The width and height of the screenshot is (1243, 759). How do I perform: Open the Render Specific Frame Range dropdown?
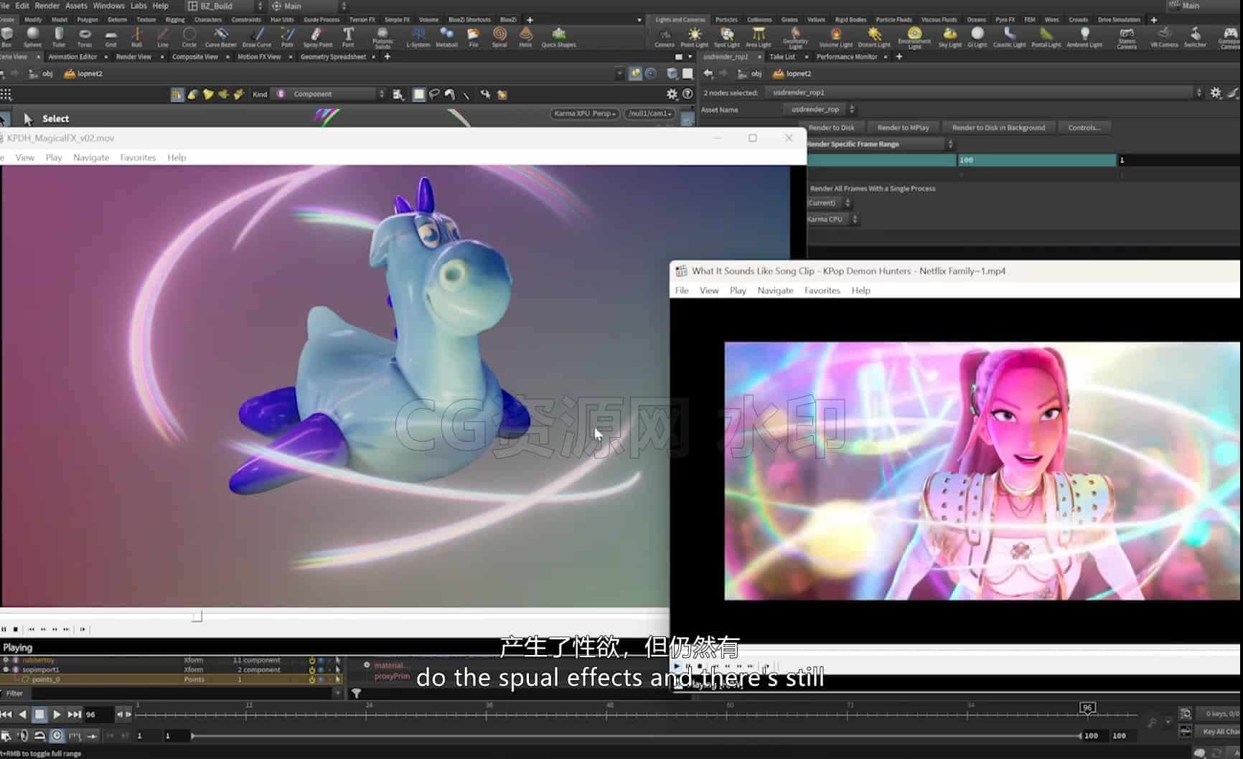point(880,144)
